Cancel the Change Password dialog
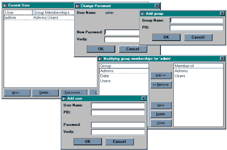This screenshot has height=150, width=227. tap(133, 49)
